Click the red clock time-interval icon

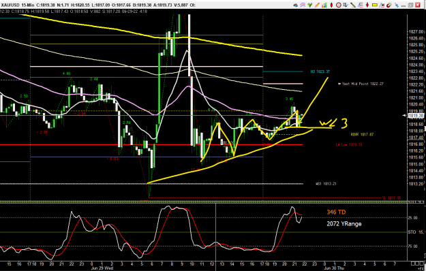pos(339,5)
